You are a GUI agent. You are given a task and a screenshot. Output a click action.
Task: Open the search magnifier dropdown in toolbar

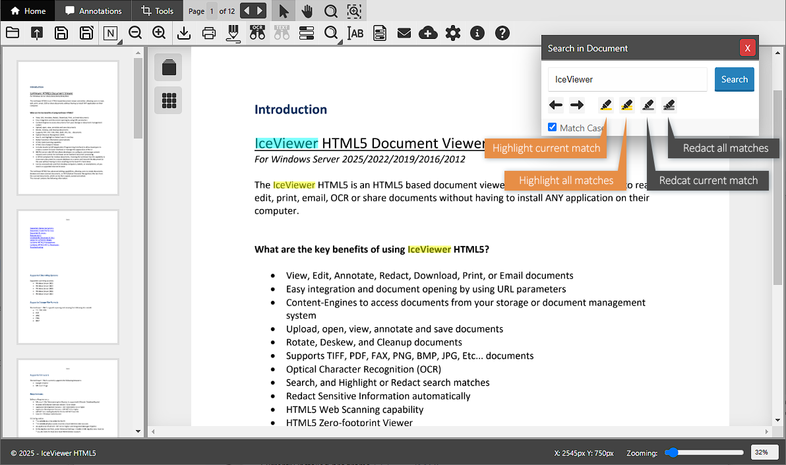pos(331,33)
